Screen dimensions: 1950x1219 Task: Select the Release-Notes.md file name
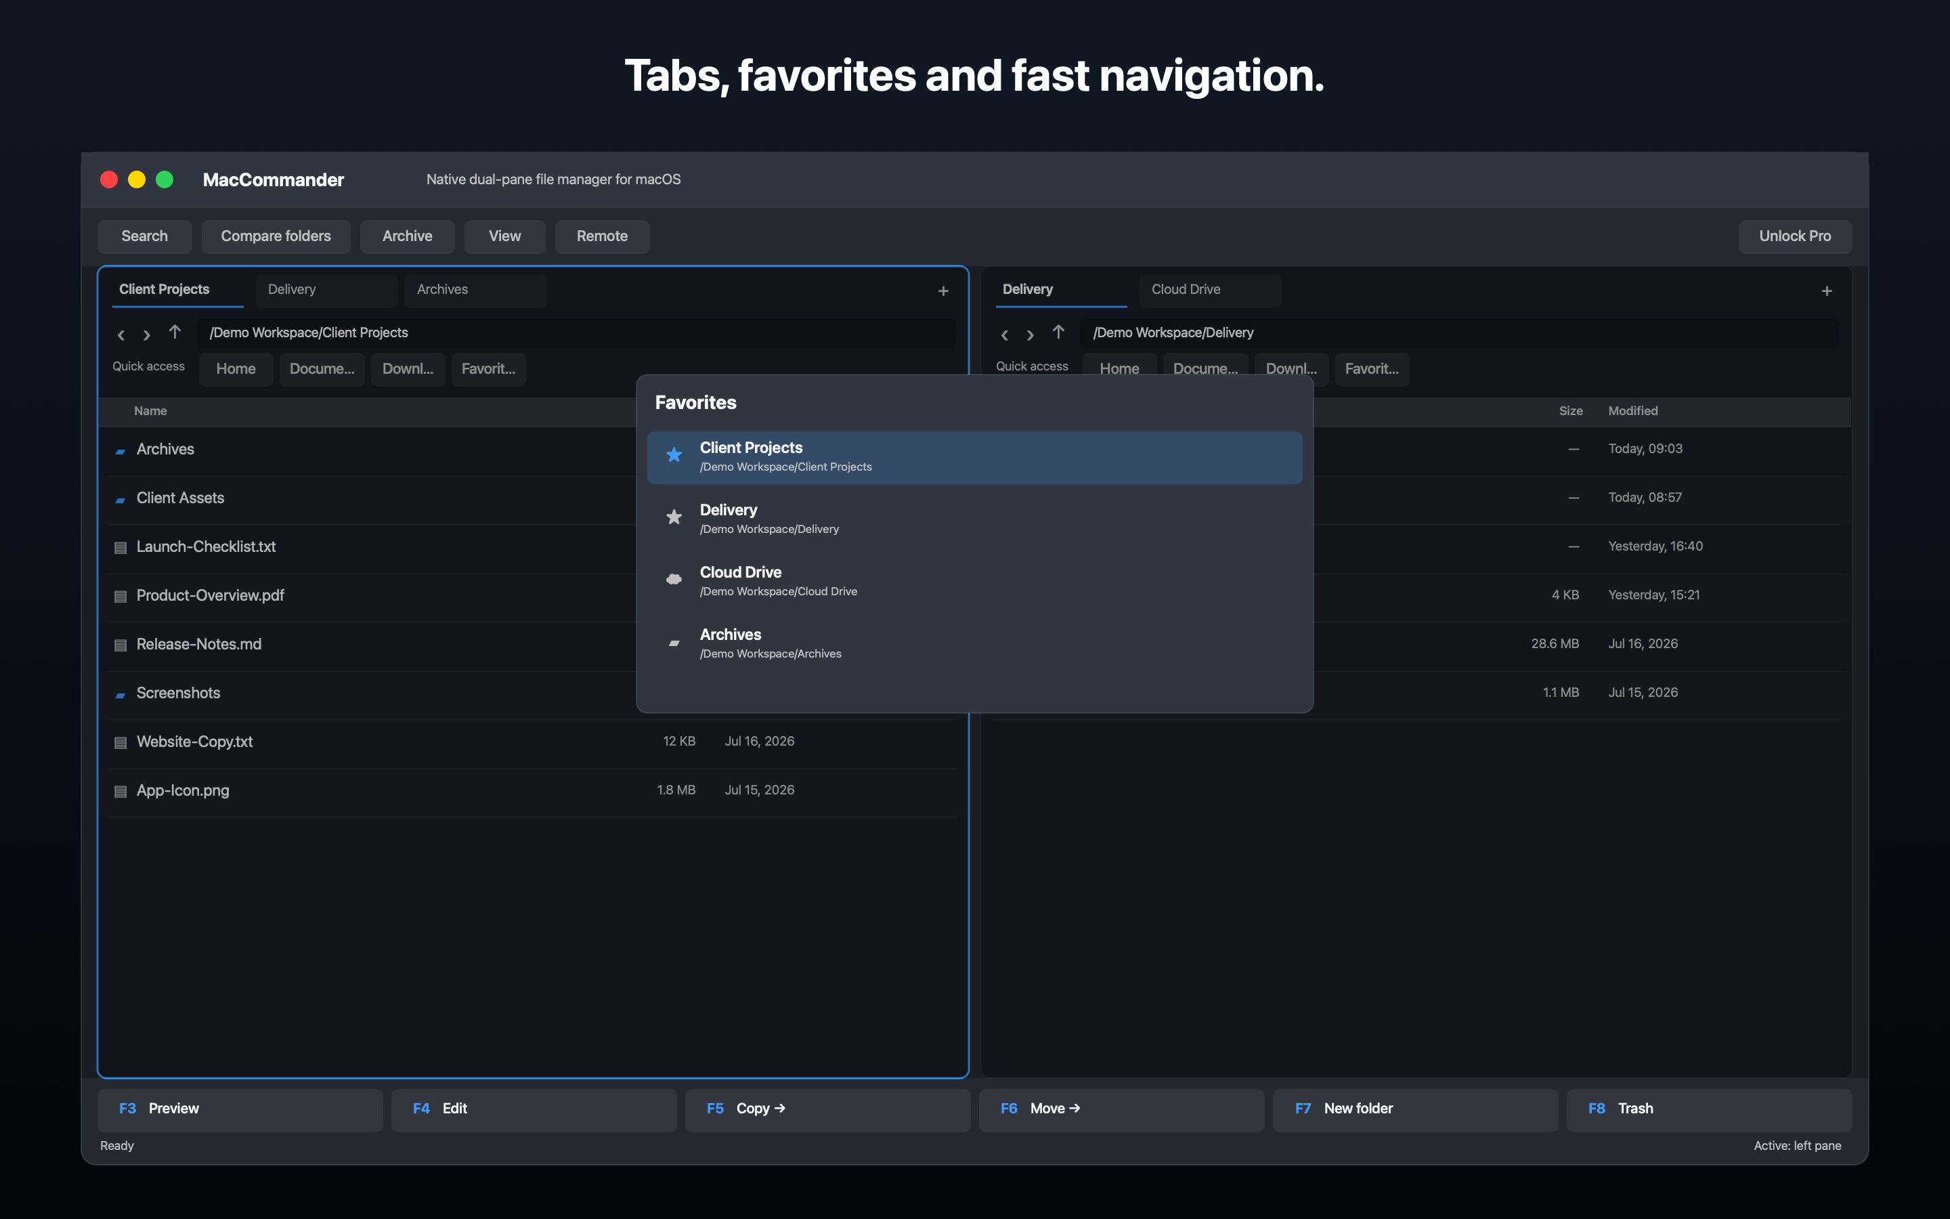pyautogui.click(x=199, y=644)
